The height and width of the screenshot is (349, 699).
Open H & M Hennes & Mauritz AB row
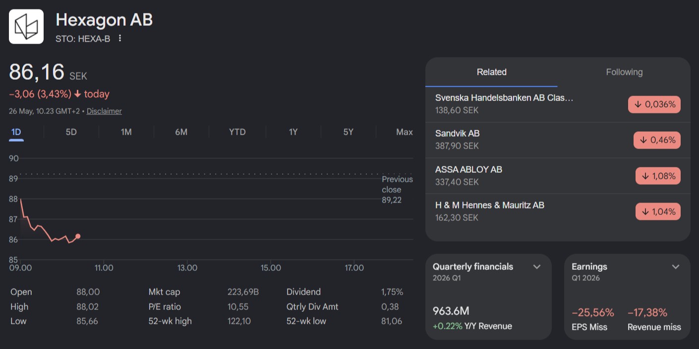coord(558,211)
